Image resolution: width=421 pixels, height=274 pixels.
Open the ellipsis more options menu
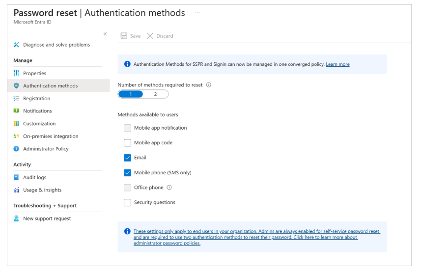(x=197, y=13)
